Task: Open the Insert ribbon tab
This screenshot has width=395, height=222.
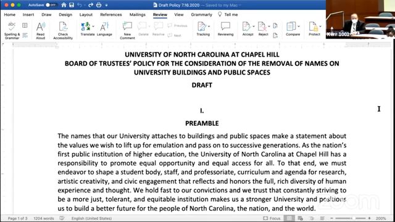Action: pos(28,15)
